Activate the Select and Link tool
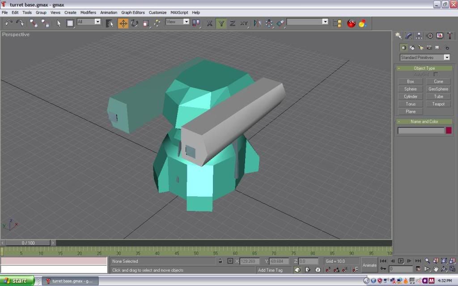This screenshot has width=458, height=286. (x=33, y=23)
